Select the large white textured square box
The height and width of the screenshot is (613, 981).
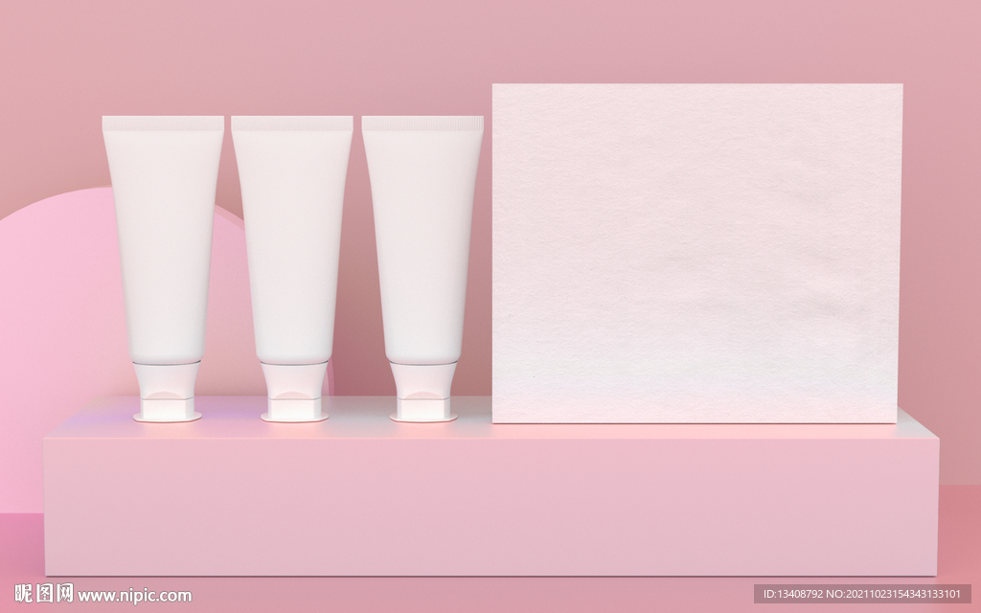pos(696,253)
